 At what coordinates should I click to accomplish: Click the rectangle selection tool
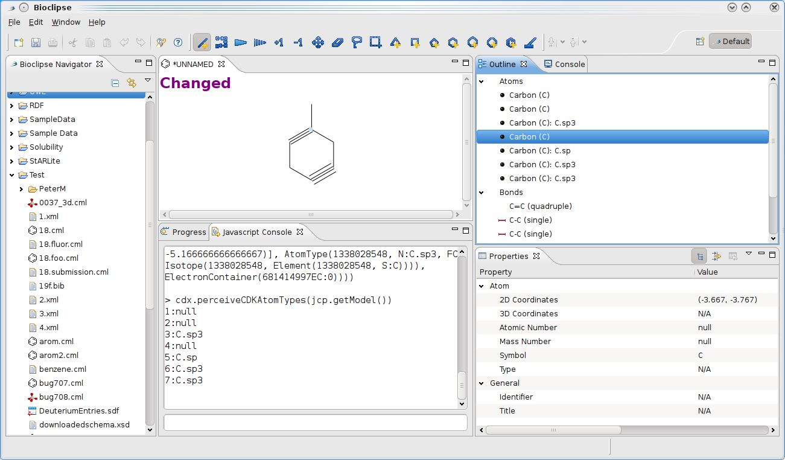pos(375,42)
